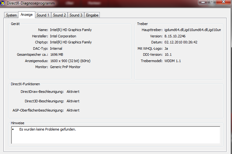Click the Datum value '02.12.2010 00:26:42'
This screenshot has height=154, width=232.
[x=181, y=42]
